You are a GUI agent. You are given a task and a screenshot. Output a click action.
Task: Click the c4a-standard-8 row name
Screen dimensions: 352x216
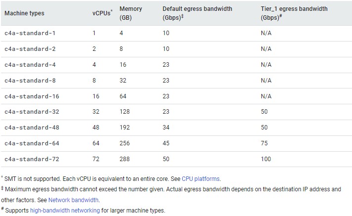click(x=30, y=81)
